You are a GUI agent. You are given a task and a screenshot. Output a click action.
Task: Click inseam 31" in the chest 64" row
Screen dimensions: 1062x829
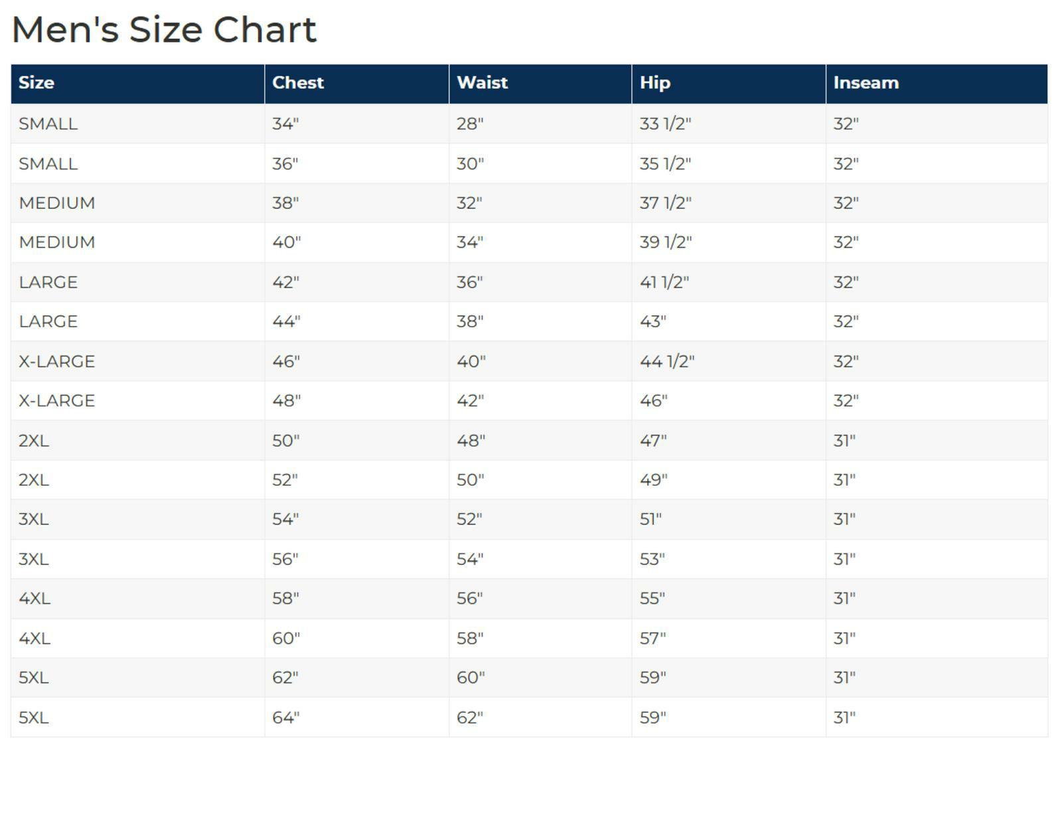[x=844, y=717]
